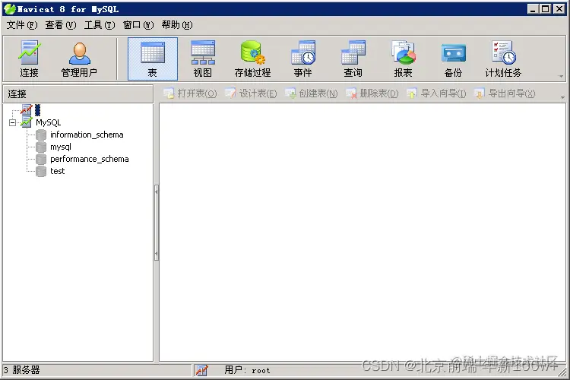The height and width of the screenshot is (380, 570).
Task: Select the 事件 (Event) toolbar icon
Action: (x=302, y=59)
